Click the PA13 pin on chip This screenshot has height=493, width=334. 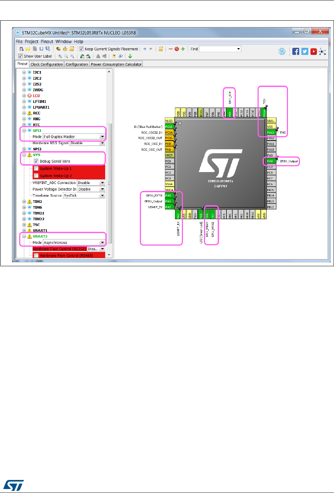271,133
